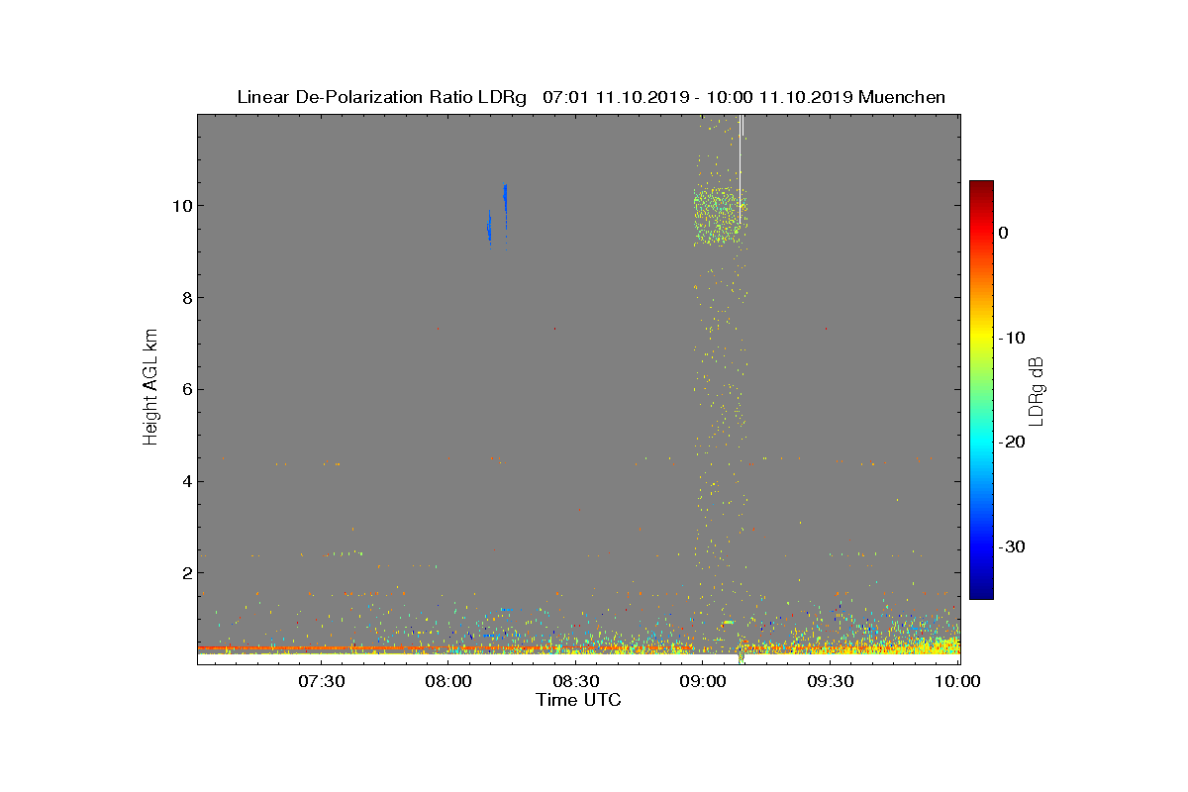Image resolution: width=1188 pixels, height=792 pixels.
Task: Click the 10 km height tick label
Action: tap(179, 206)
